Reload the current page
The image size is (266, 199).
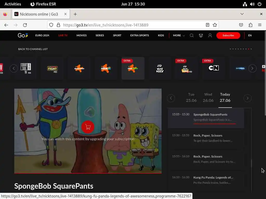(25, 25)
